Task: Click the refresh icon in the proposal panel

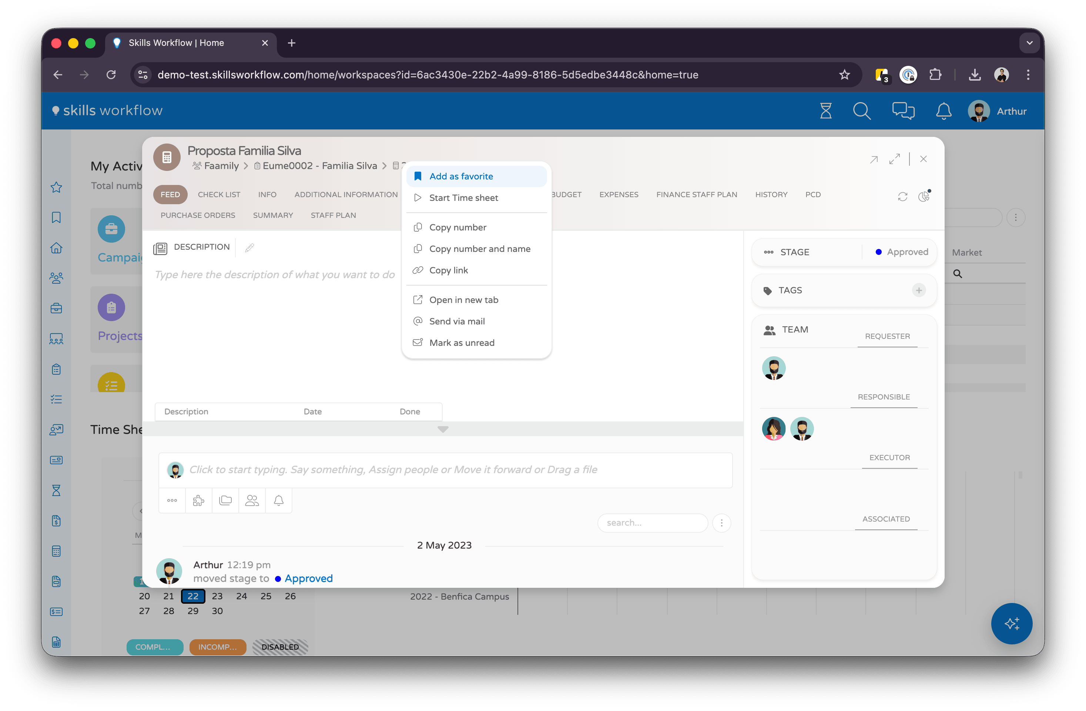Action: [902, 196]
